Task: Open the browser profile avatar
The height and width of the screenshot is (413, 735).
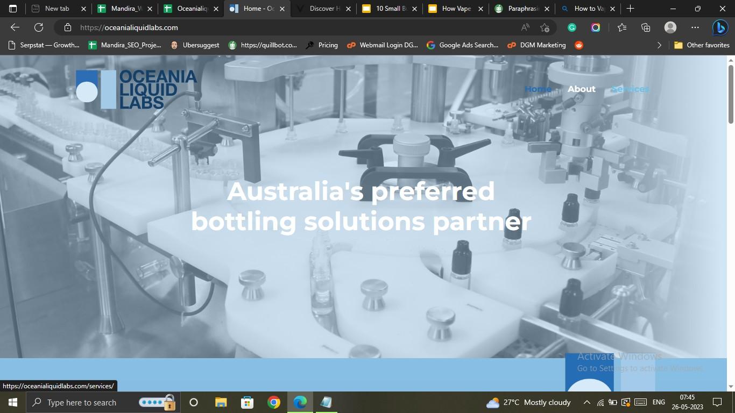Action: pos(670,27)
